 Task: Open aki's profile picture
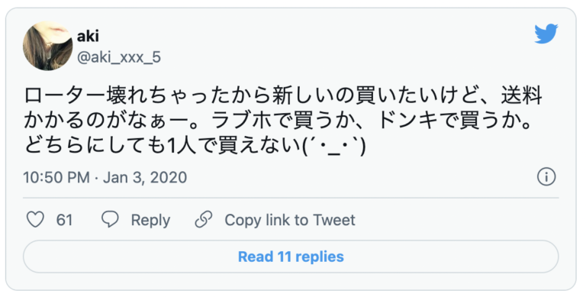coord(48,46)
